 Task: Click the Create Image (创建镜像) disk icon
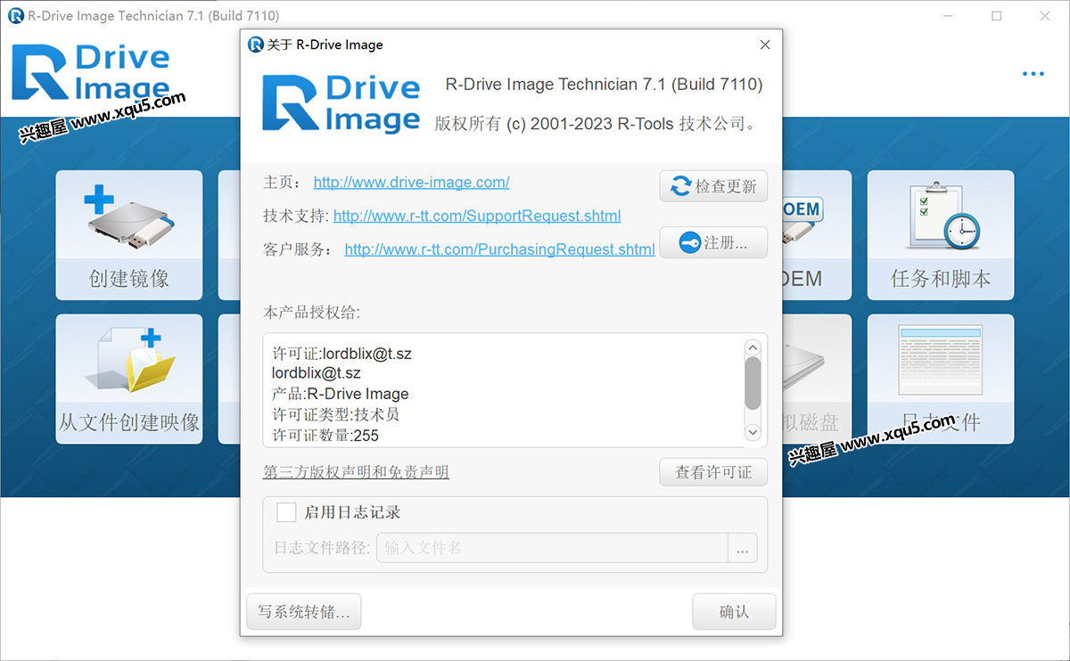pos(129,218)
